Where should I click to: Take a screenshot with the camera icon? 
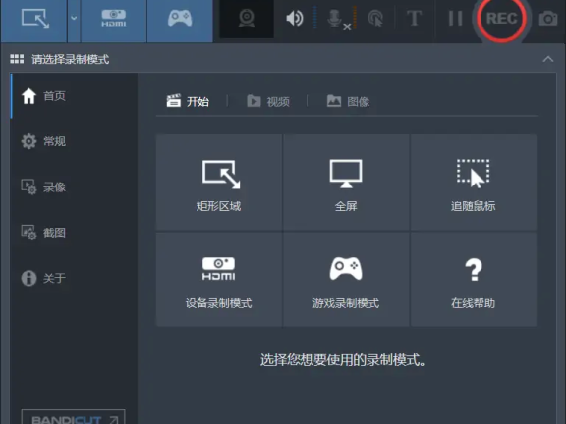click(548, 19)
